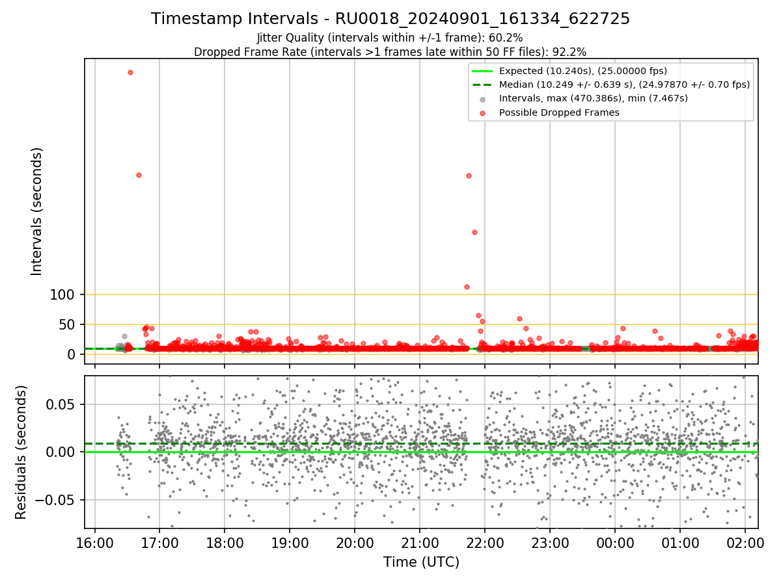Click legend entry 'Expected (10.240s), (25.00000 fps)'
The width and height of the screenshot is (781, 585).
pyautogui.click(x=583, y=71)
